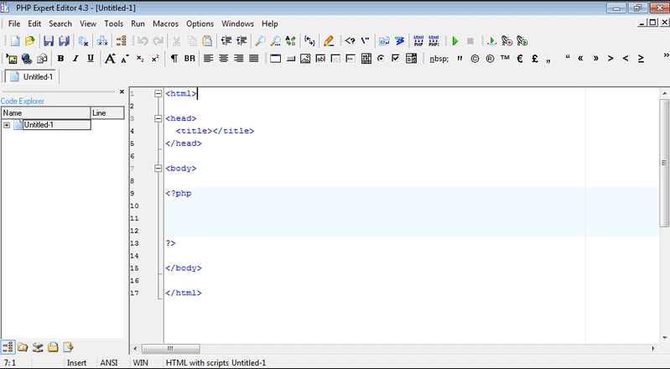The height and width of the screenshot is (369, 670).
Task: Insert a superscript tag
Action: pos(155,59)
